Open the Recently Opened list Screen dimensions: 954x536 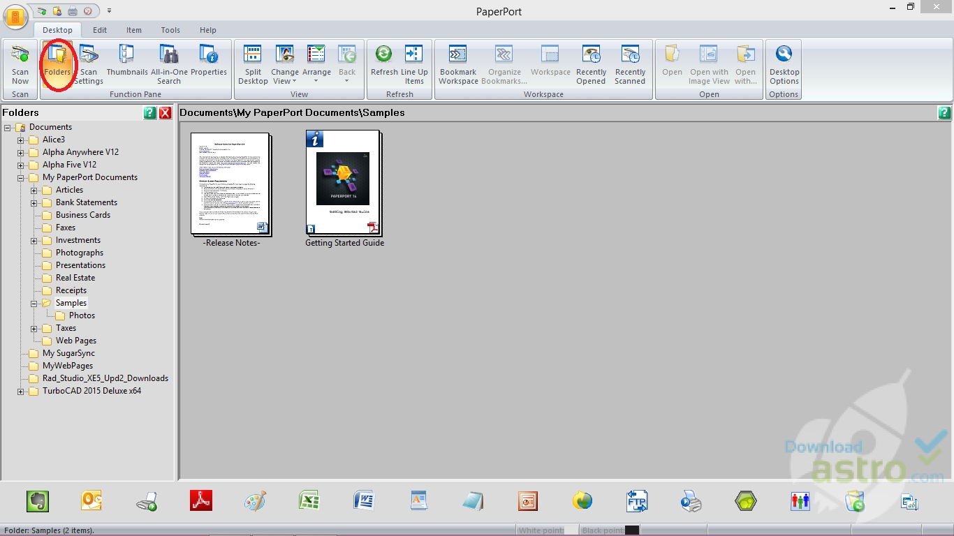[x=591, y=64]
